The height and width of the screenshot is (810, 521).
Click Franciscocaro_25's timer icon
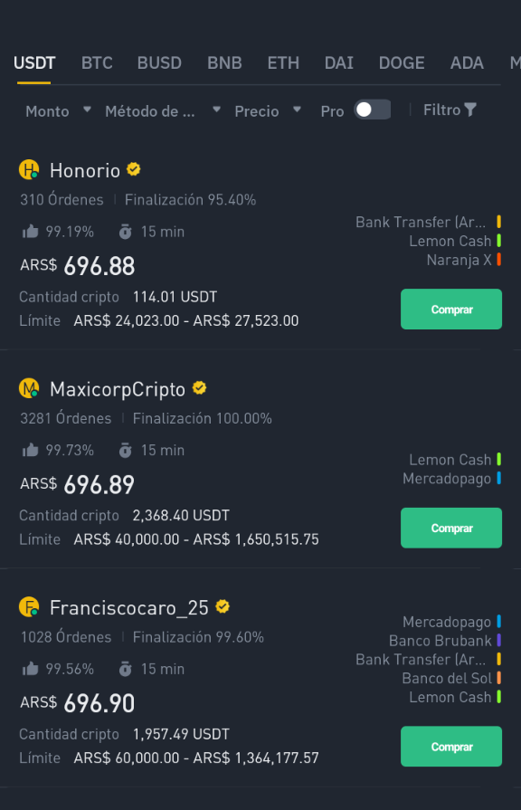(125, 669)
